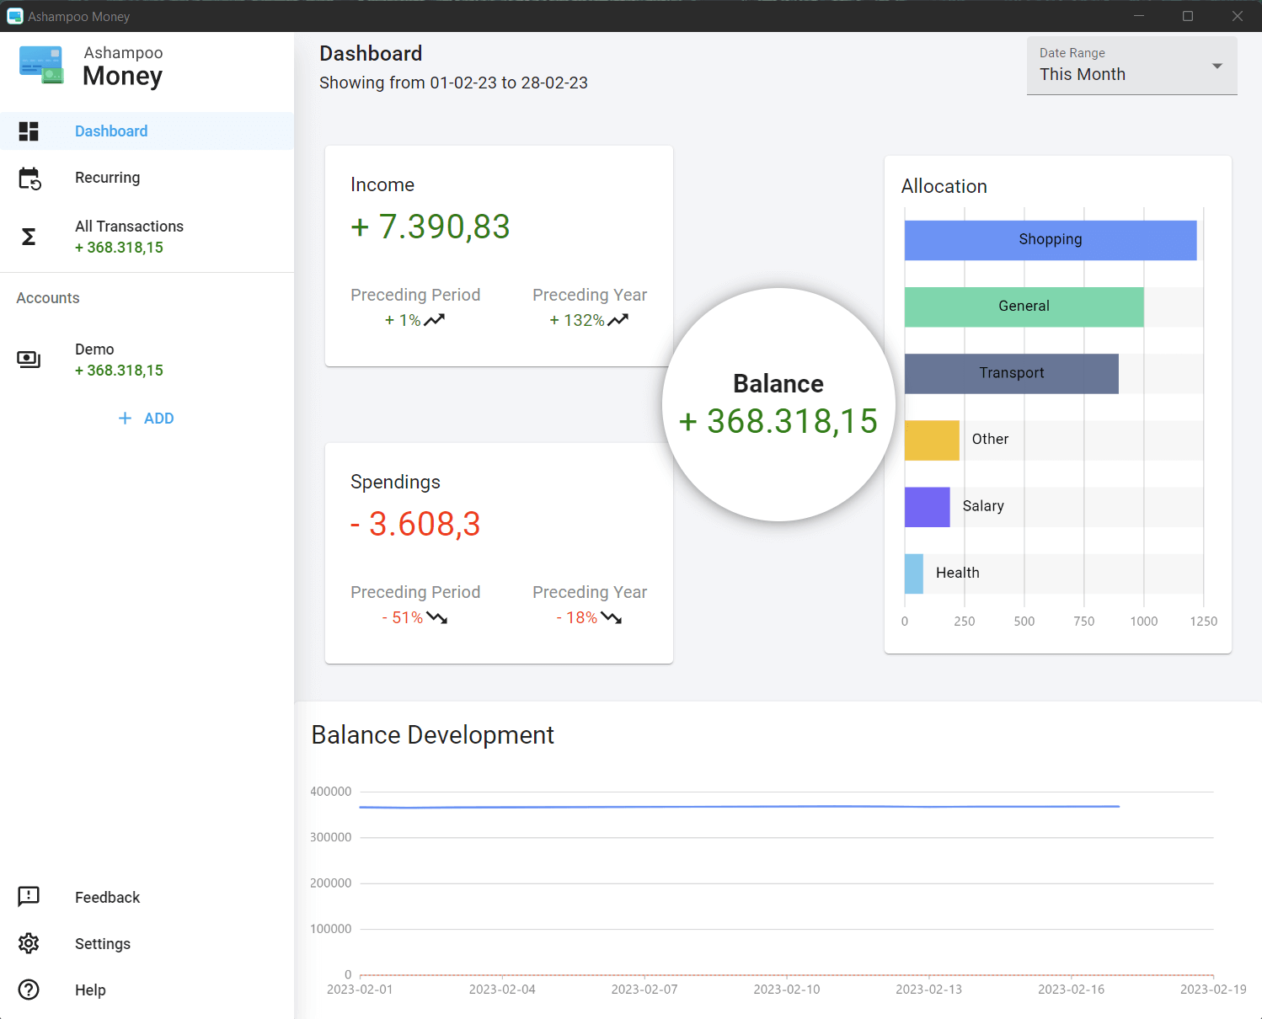1262x1019 pixels.
Task: Click the Ashampoo Money logo icon
Action: point(41,65)
